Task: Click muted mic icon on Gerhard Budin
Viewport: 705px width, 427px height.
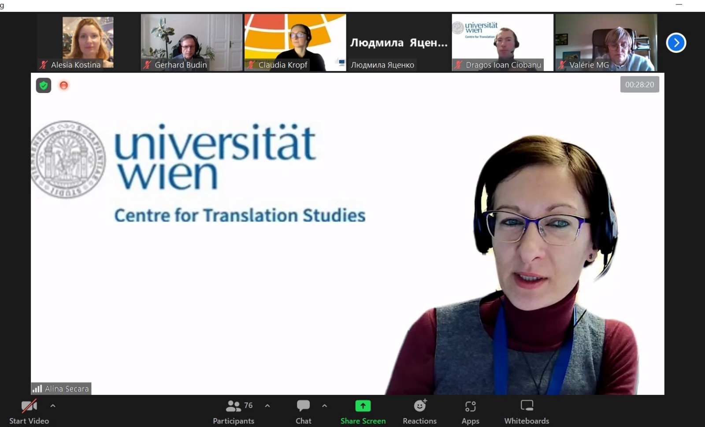Action: (147, 65)
